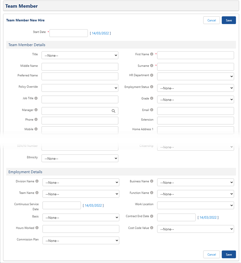Click the date link beside Continuous Service Date

93,205
